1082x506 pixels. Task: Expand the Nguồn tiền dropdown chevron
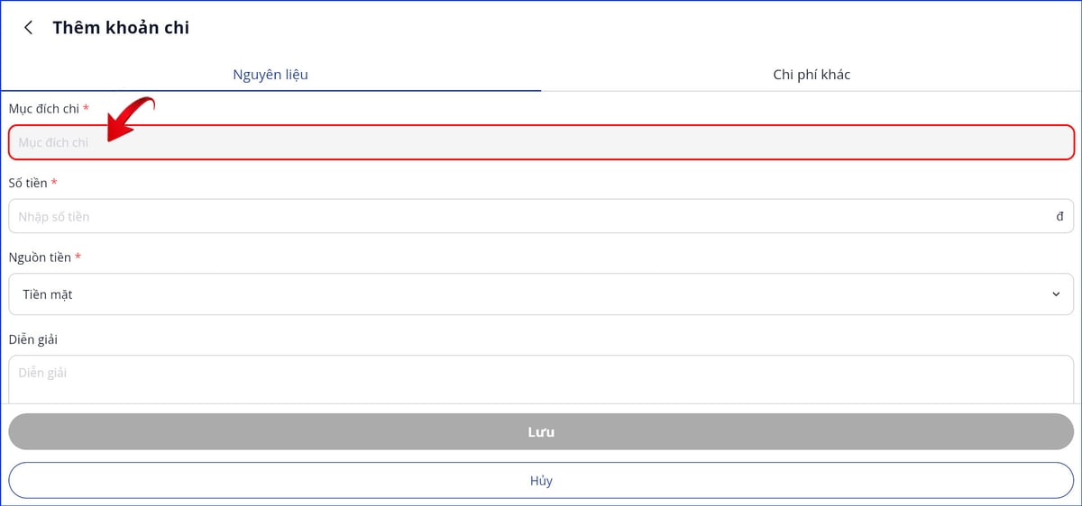click(x=1056, y=294)
